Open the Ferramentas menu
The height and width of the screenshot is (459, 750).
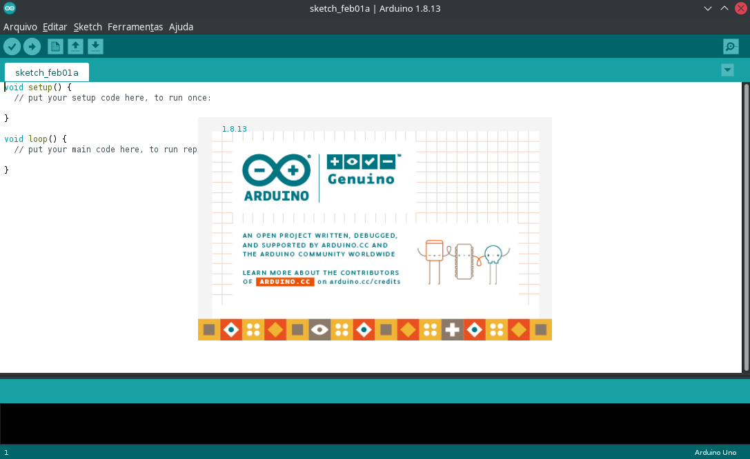[x=135, y=26]
